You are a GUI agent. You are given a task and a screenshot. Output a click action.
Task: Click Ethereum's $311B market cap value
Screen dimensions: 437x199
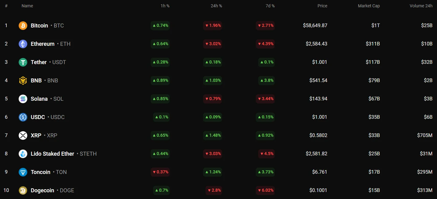point(373,44)
